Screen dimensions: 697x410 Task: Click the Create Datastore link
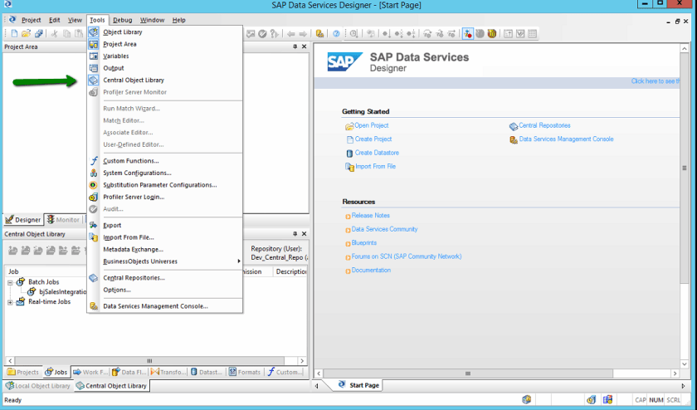[x=377, y=153]
